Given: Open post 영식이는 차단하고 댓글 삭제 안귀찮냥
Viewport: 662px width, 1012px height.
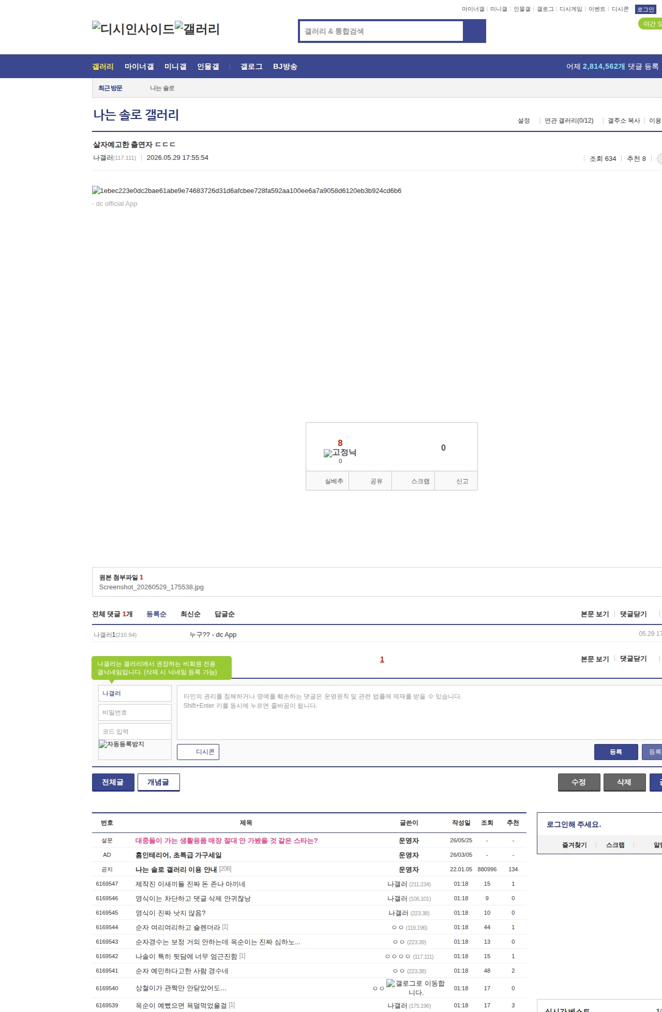Looking at the screenshot, I should pyautogui.click(x=193, y=899).
